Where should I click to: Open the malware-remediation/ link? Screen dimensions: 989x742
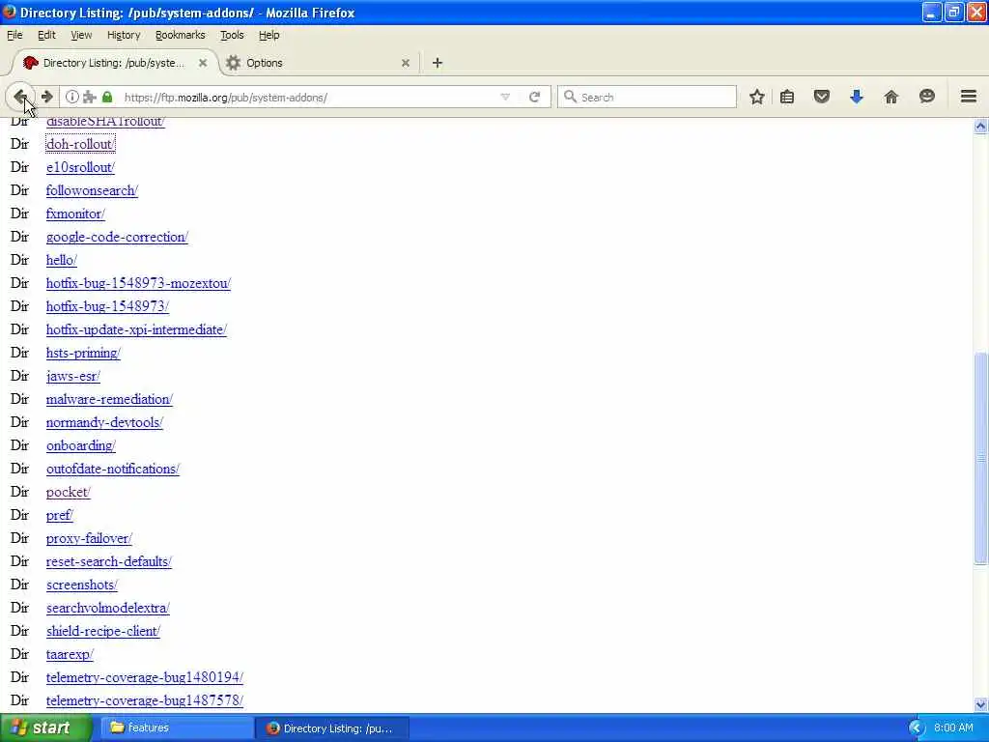coord(109,399)
